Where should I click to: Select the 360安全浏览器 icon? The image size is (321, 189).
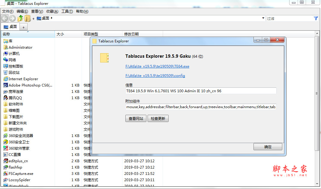(6, 136)
